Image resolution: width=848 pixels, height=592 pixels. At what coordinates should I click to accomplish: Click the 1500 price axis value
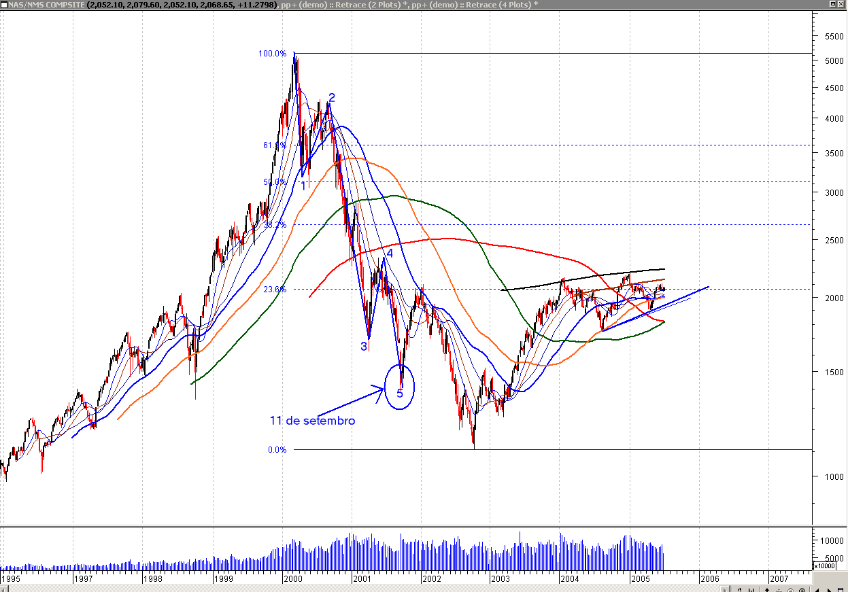[x=834, y=372]
